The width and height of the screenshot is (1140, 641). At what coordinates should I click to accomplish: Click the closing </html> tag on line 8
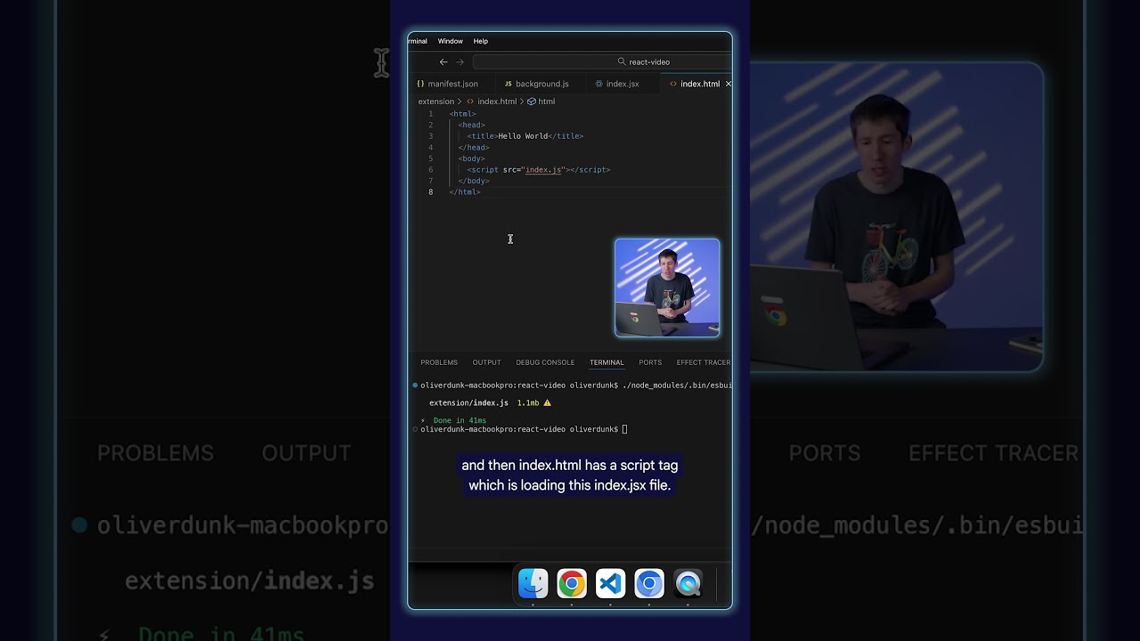coord(465,192)
